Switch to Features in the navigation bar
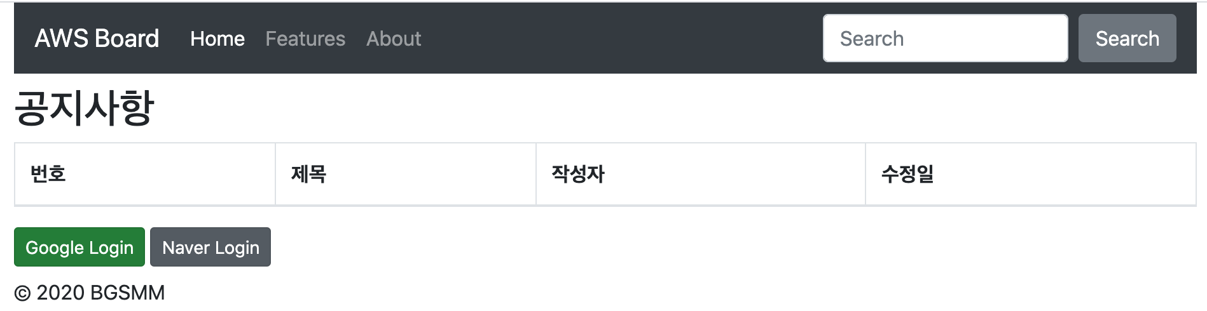Screen dimensions: 1207x311 click(x=305, y=39)
